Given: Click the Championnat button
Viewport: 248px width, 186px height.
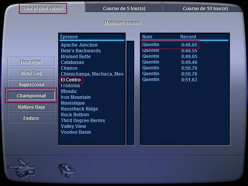Looking at the screenshot, I should point(31,96).
